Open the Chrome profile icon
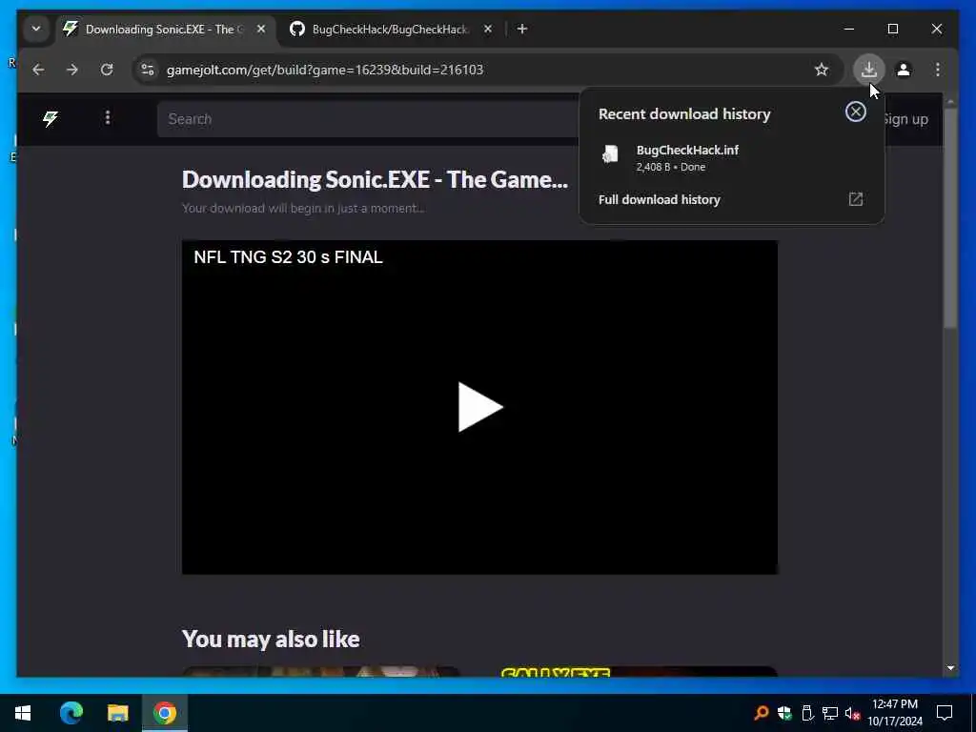The width and height of the screenshot is (976, 732). [904, 70]
